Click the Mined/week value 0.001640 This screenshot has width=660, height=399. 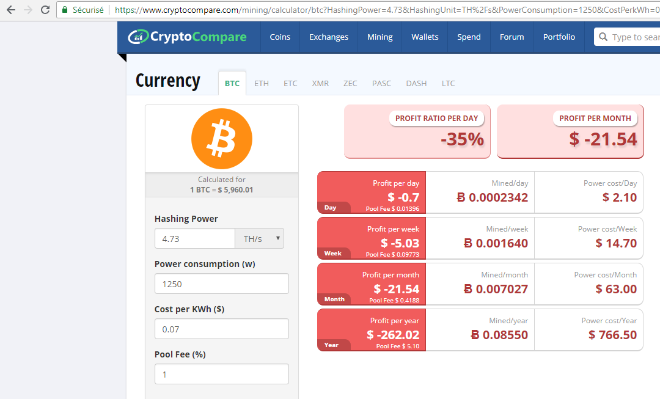pos(496,243)
